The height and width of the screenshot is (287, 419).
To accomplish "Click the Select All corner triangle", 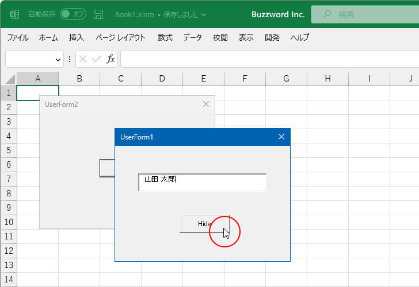I will click(x=10, y=79).
